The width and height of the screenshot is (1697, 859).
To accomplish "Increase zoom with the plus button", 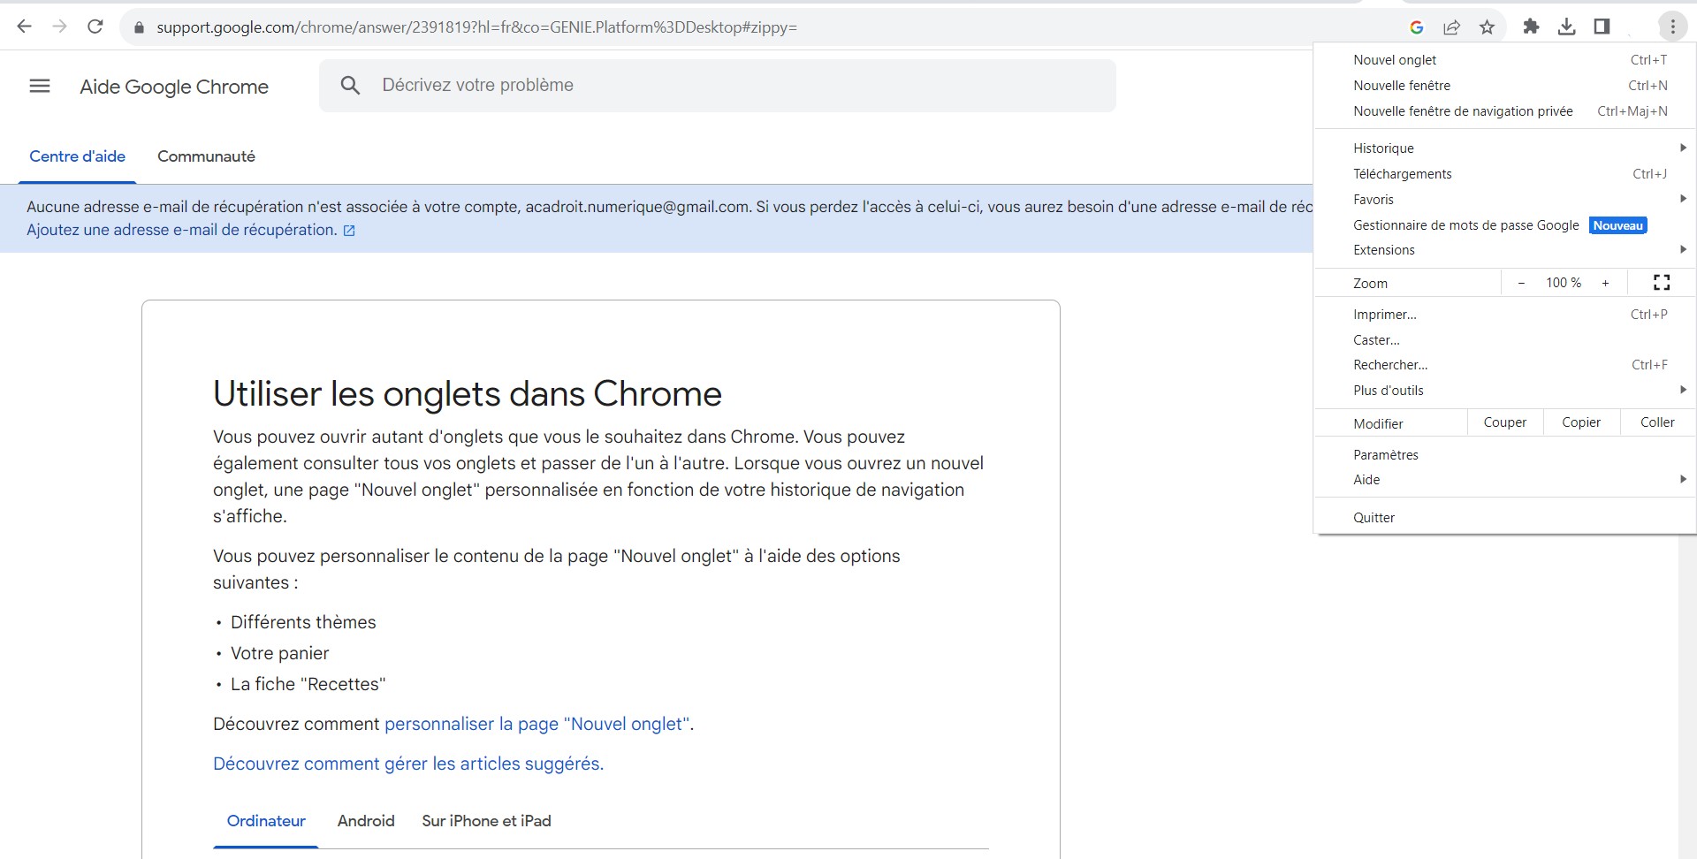I will (x=1605, y=283).
